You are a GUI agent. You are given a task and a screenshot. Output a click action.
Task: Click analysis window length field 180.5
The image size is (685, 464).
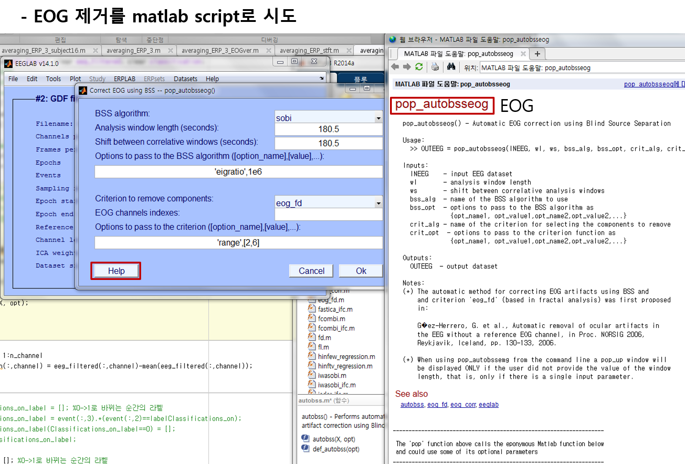(x=328, y=129)
